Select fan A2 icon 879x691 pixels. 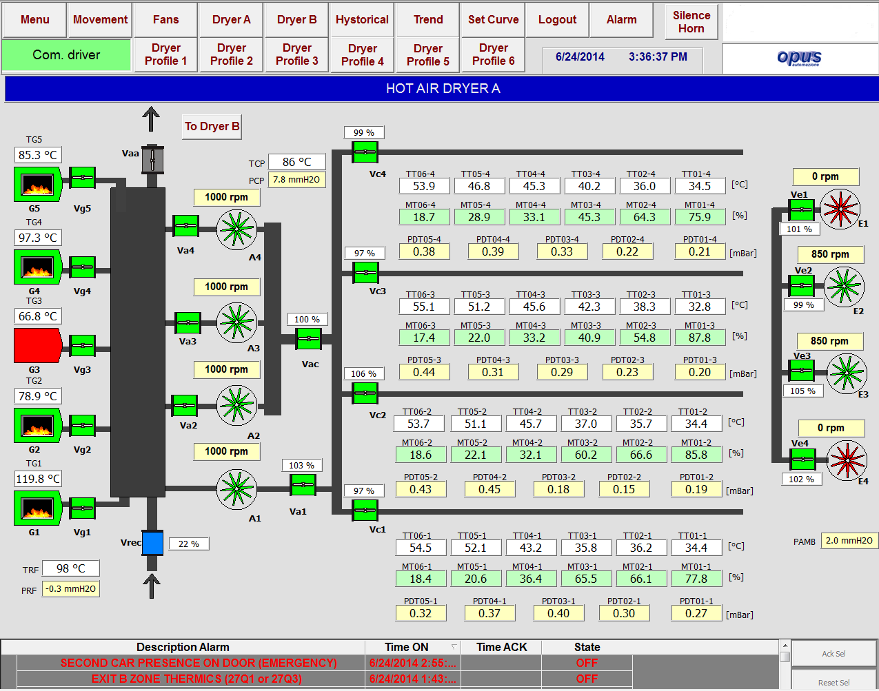(x=237, y=405)
